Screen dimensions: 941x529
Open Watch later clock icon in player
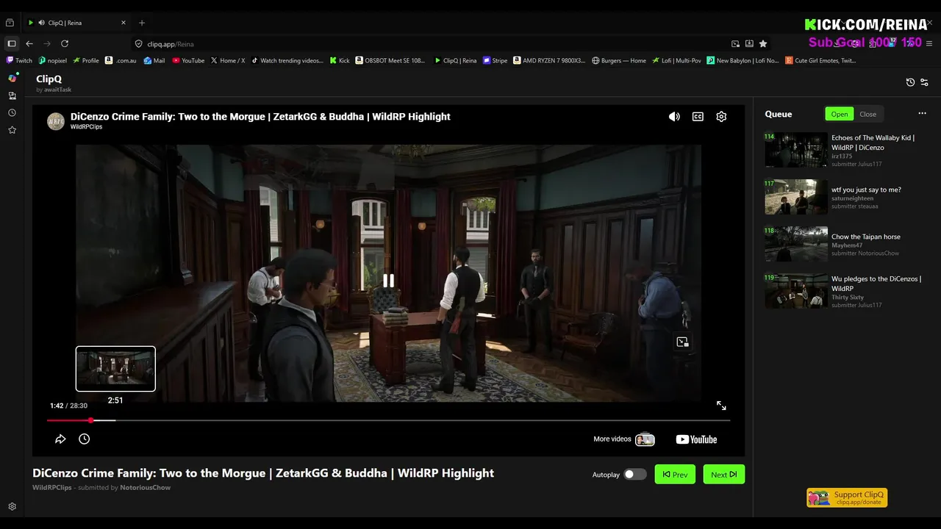(85, 439)
